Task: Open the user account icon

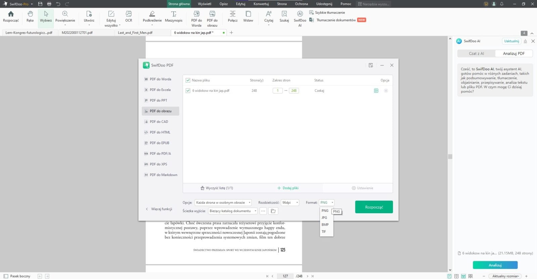Action: 494,4
